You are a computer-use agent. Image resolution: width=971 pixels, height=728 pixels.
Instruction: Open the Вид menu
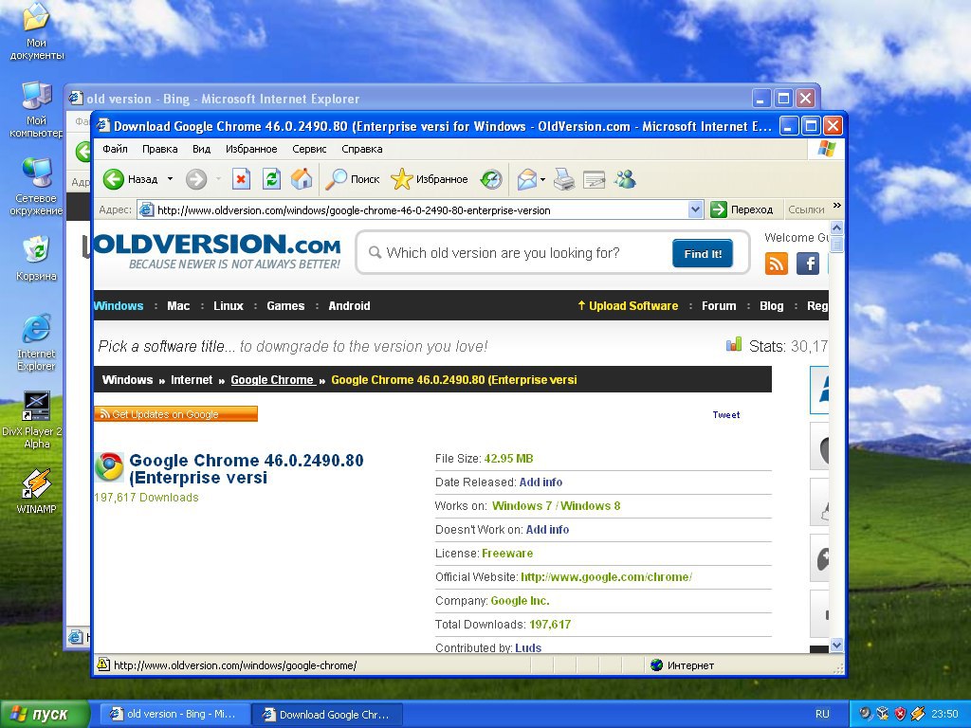pyautogui.click(x=201, y=149)
